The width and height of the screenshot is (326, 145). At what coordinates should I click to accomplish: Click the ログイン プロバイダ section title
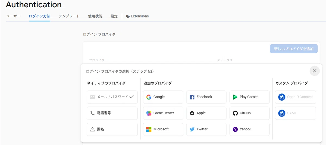[x=99, y=34]
